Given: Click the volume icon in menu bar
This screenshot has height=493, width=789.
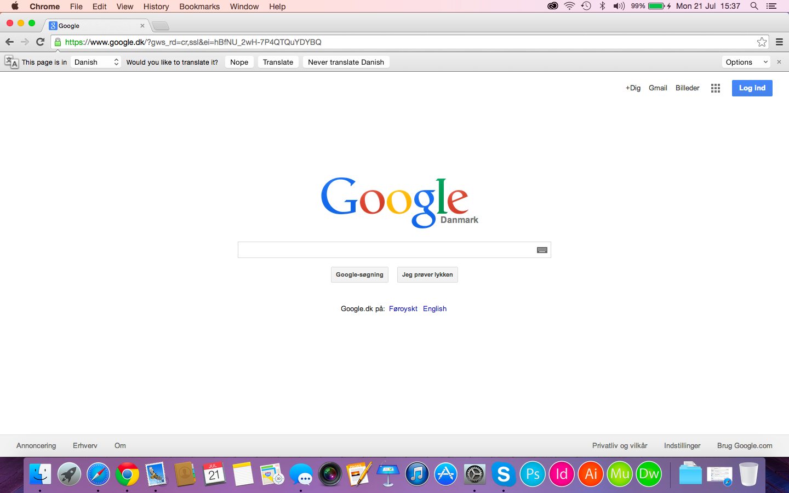Looking at the screenshot, I should coord(619,6).
